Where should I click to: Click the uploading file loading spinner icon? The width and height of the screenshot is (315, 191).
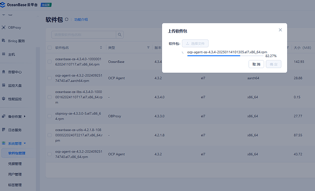(183, 52)
